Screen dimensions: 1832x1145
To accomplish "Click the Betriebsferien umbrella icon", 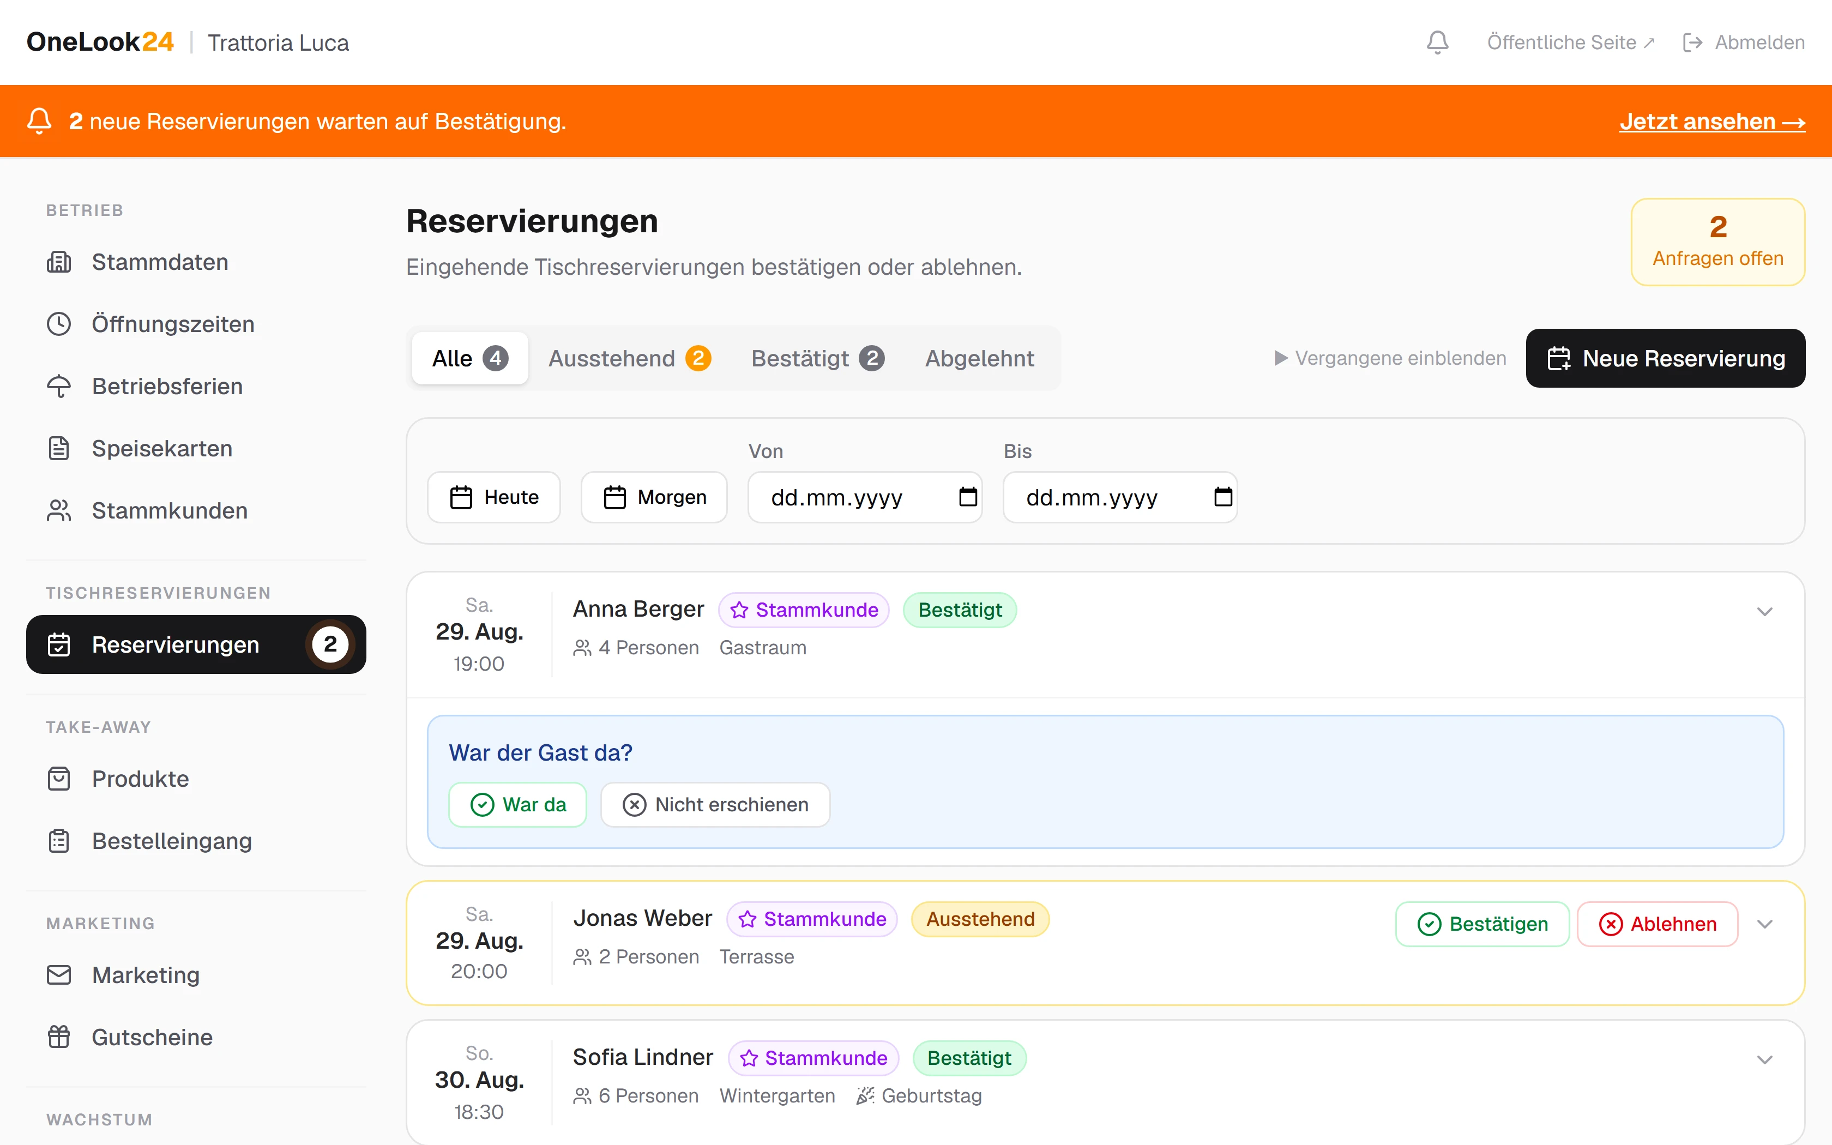I will point(59,386).
